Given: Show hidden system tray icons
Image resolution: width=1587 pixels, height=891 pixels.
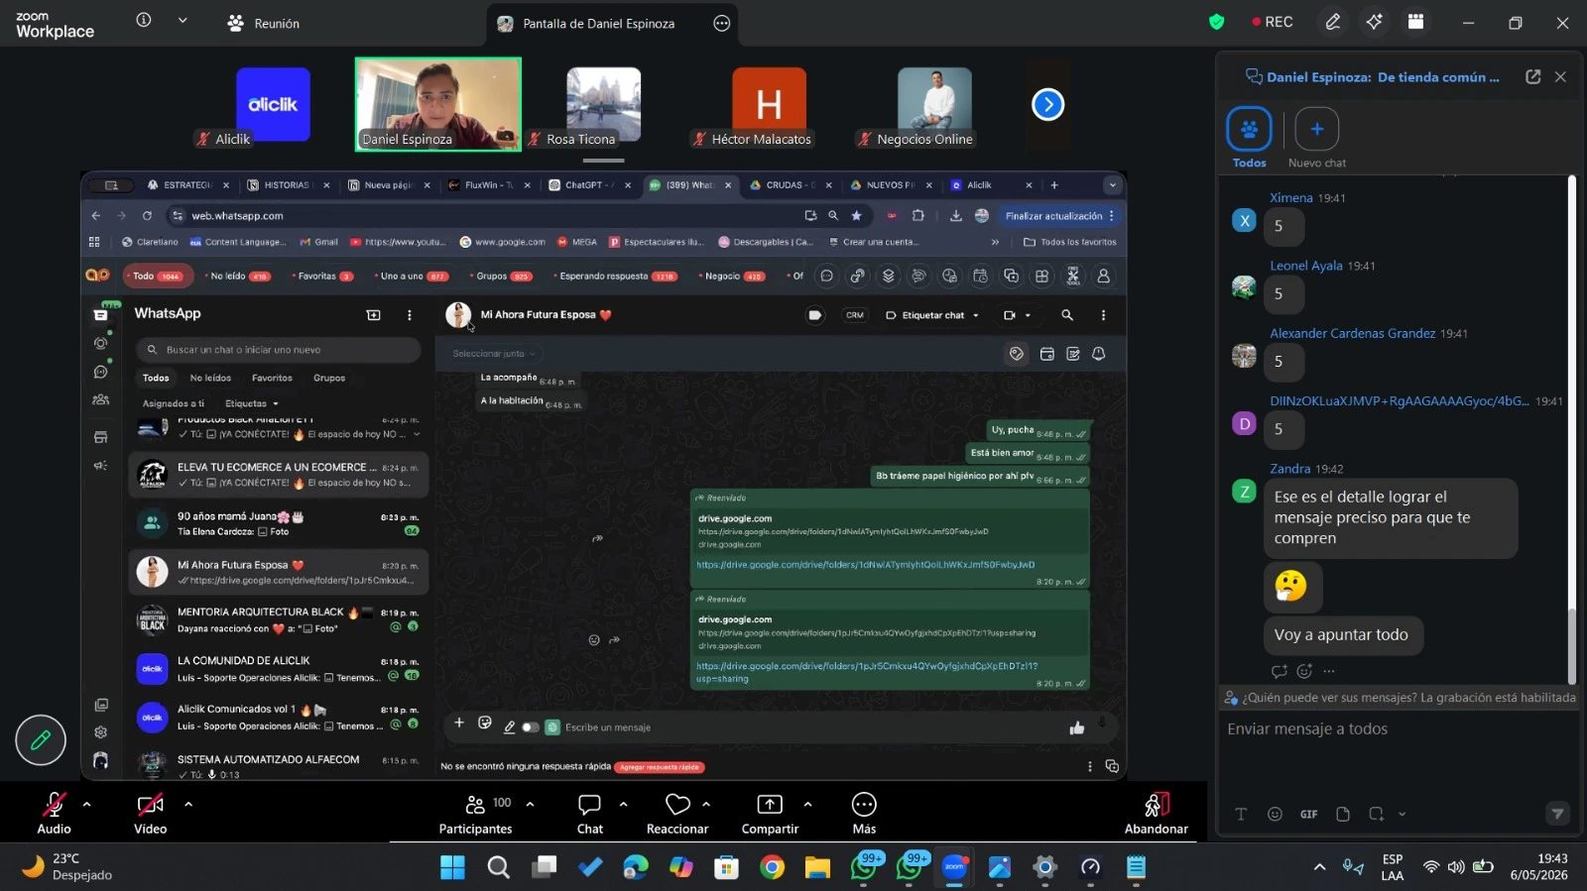Looking at the screenshot, I should [1319, 867].
